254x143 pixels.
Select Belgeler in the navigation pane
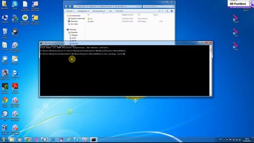pyautogui.click(x=75, y=35)
